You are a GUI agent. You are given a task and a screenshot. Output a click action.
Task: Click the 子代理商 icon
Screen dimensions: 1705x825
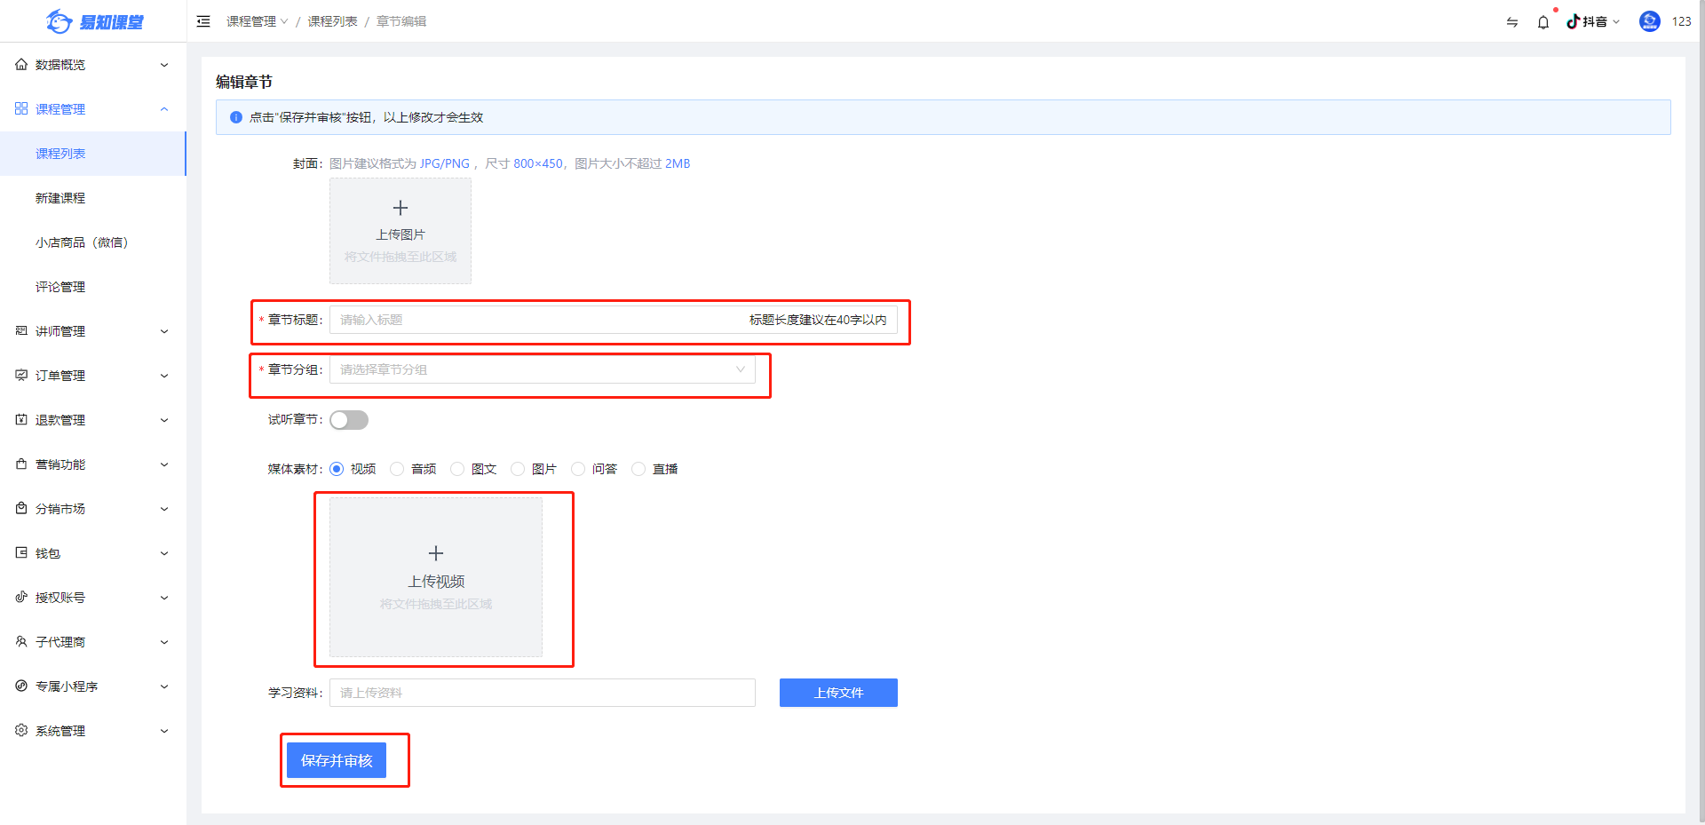tap(21, 642)
